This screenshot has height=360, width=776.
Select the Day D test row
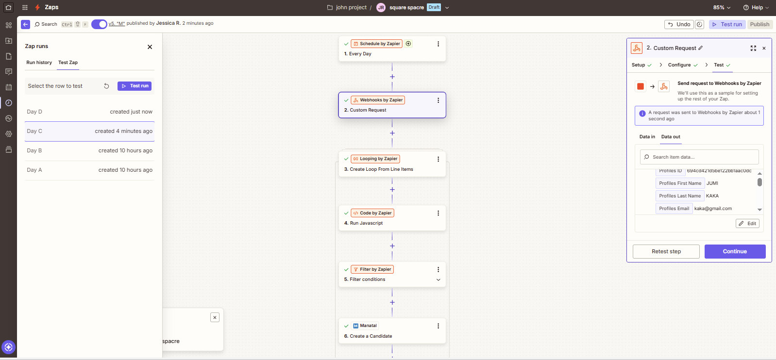click(89, 112)
